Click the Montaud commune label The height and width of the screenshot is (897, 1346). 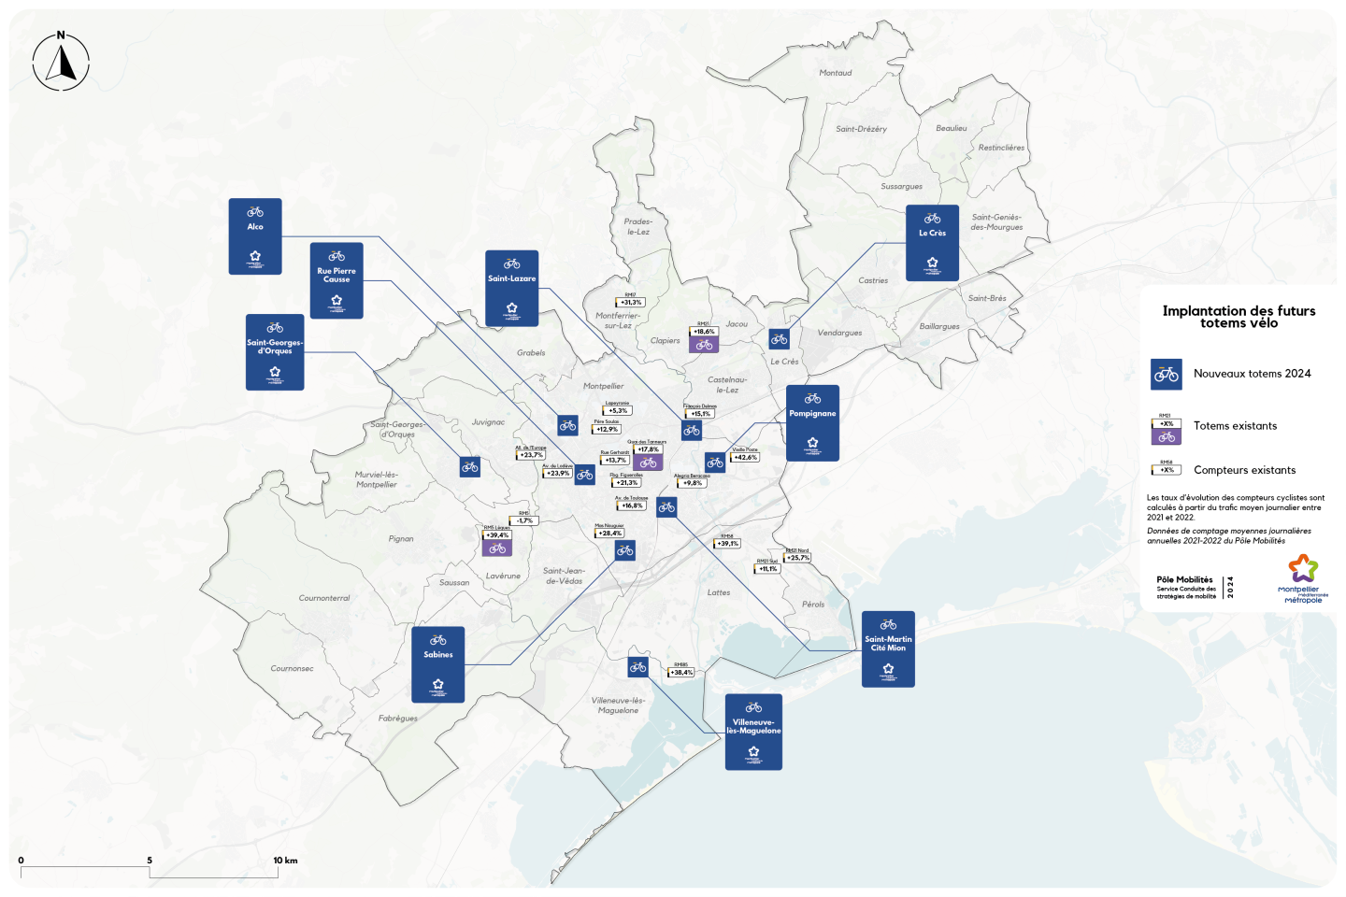point(836,73)
